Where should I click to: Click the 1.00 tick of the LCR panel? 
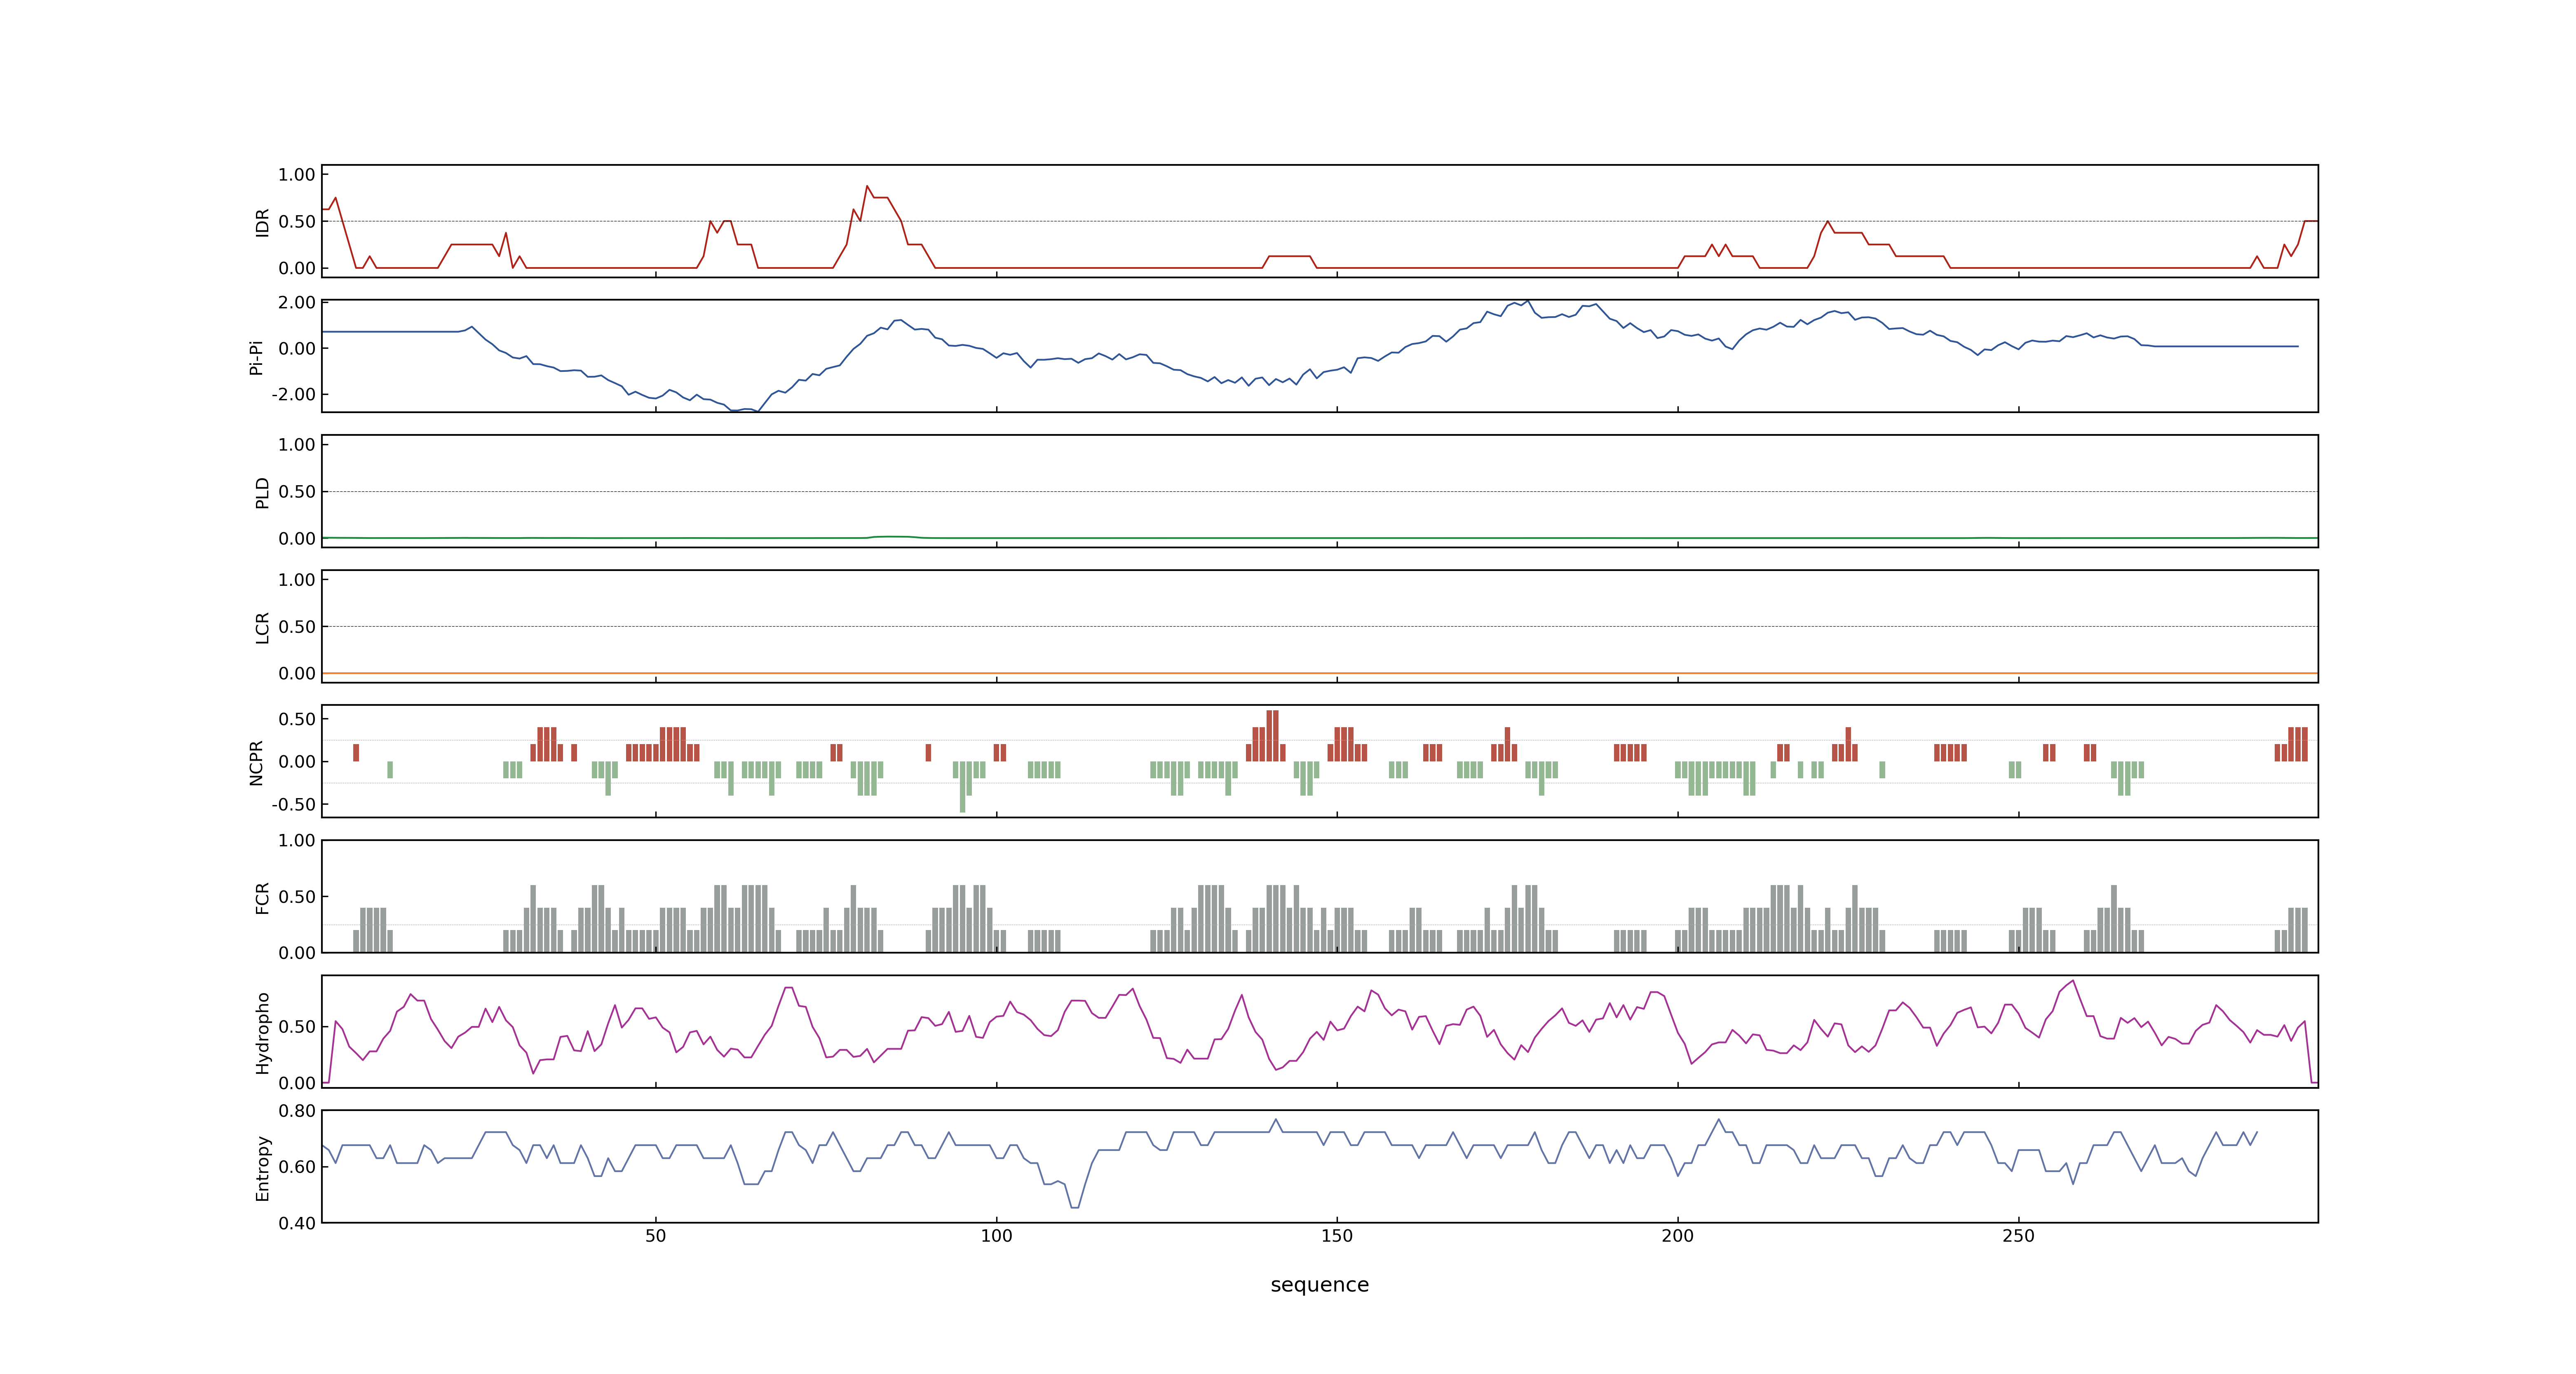pyautogui.click(x=297, y=580)
